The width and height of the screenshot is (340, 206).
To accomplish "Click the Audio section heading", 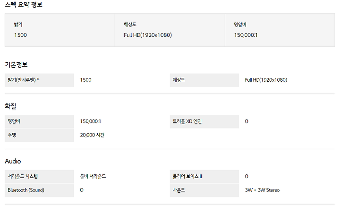I will (x=13, y=161).
